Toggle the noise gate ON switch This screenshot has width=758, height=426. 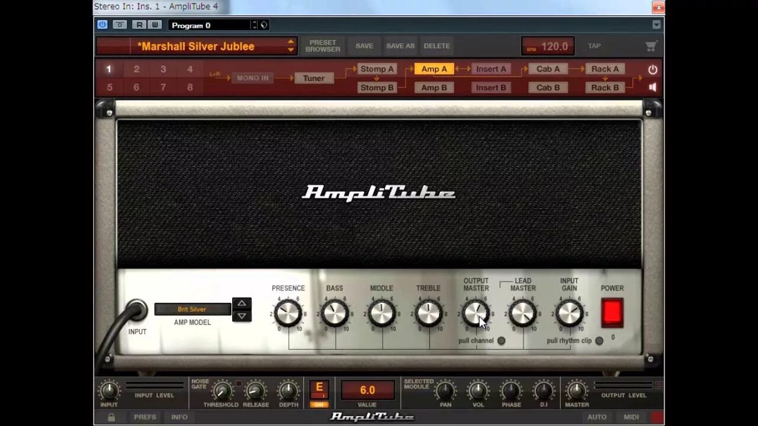pyautogui.click(x=319, y=403)
